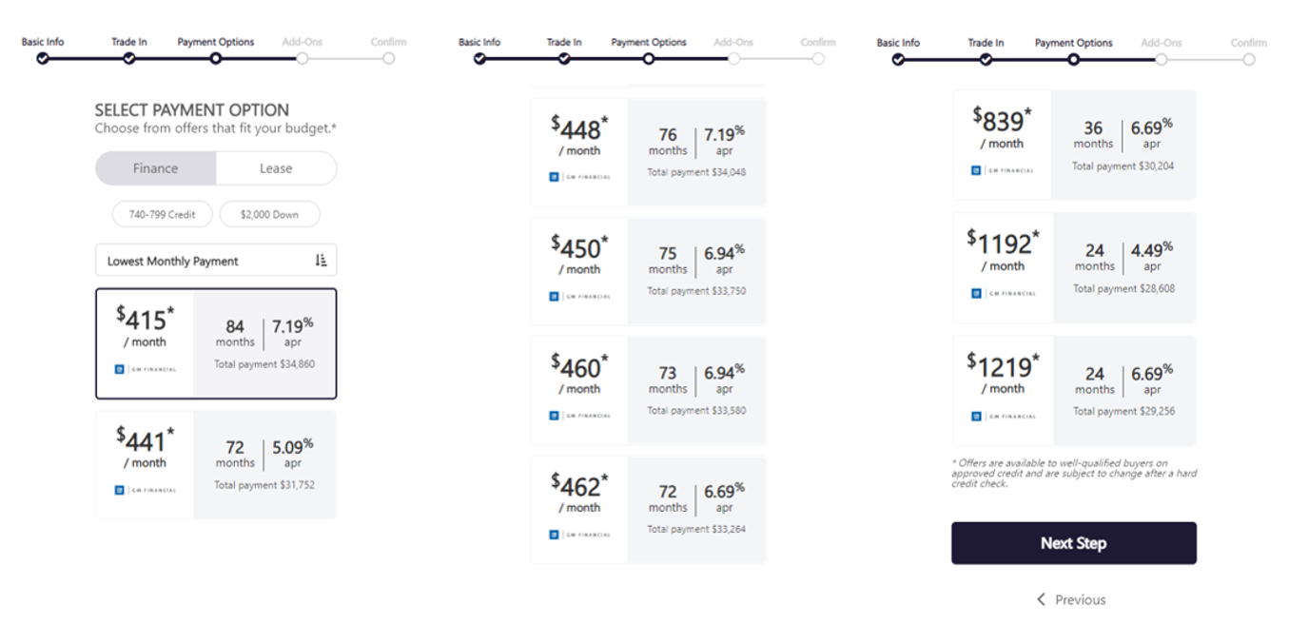
Task: Open the 740-799 Credit selector pill
Action: [163, 214]
